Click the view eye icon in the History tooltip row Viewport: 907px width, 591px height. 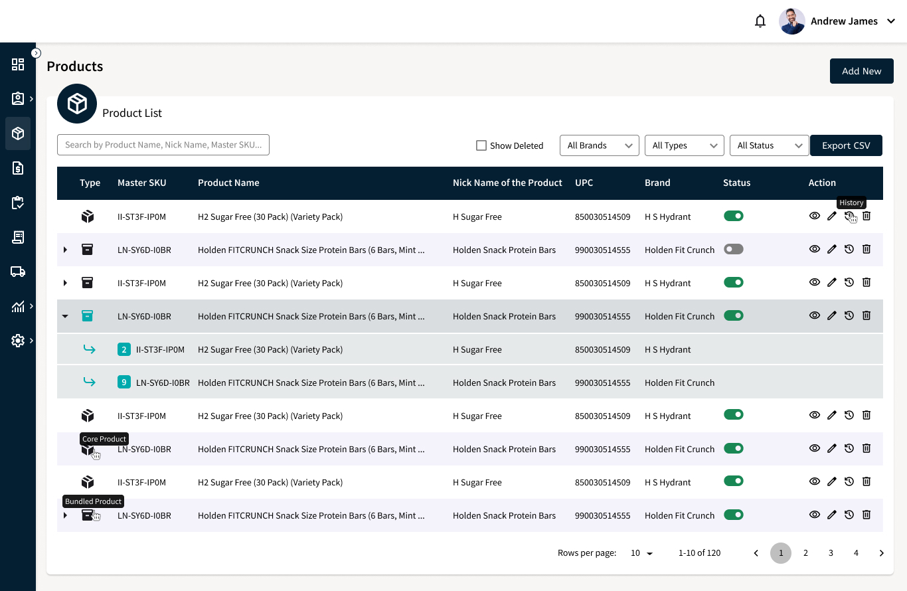[815, 216]
